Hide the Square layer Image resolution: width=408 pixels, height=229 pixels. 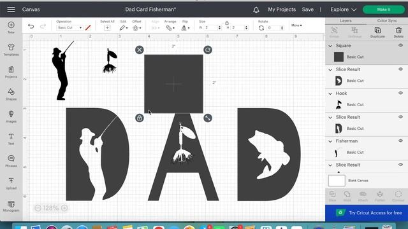400,45
